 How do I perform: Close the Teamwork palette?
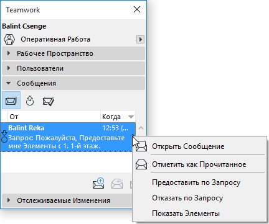coord(137,9)
